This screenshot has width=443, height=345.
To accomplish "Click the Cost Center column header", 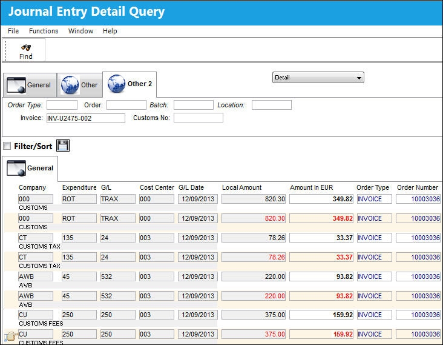I will pos(157,187).
